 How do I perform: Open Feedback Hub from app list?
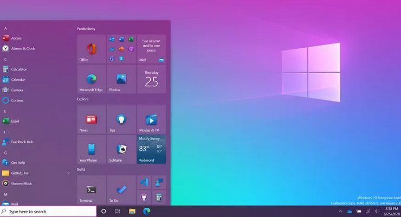point(22,142)
